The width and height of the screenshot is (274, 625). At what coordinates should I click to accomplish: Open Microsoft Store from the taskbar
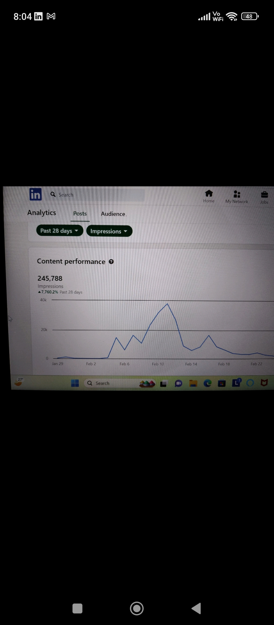coord(221,383)
